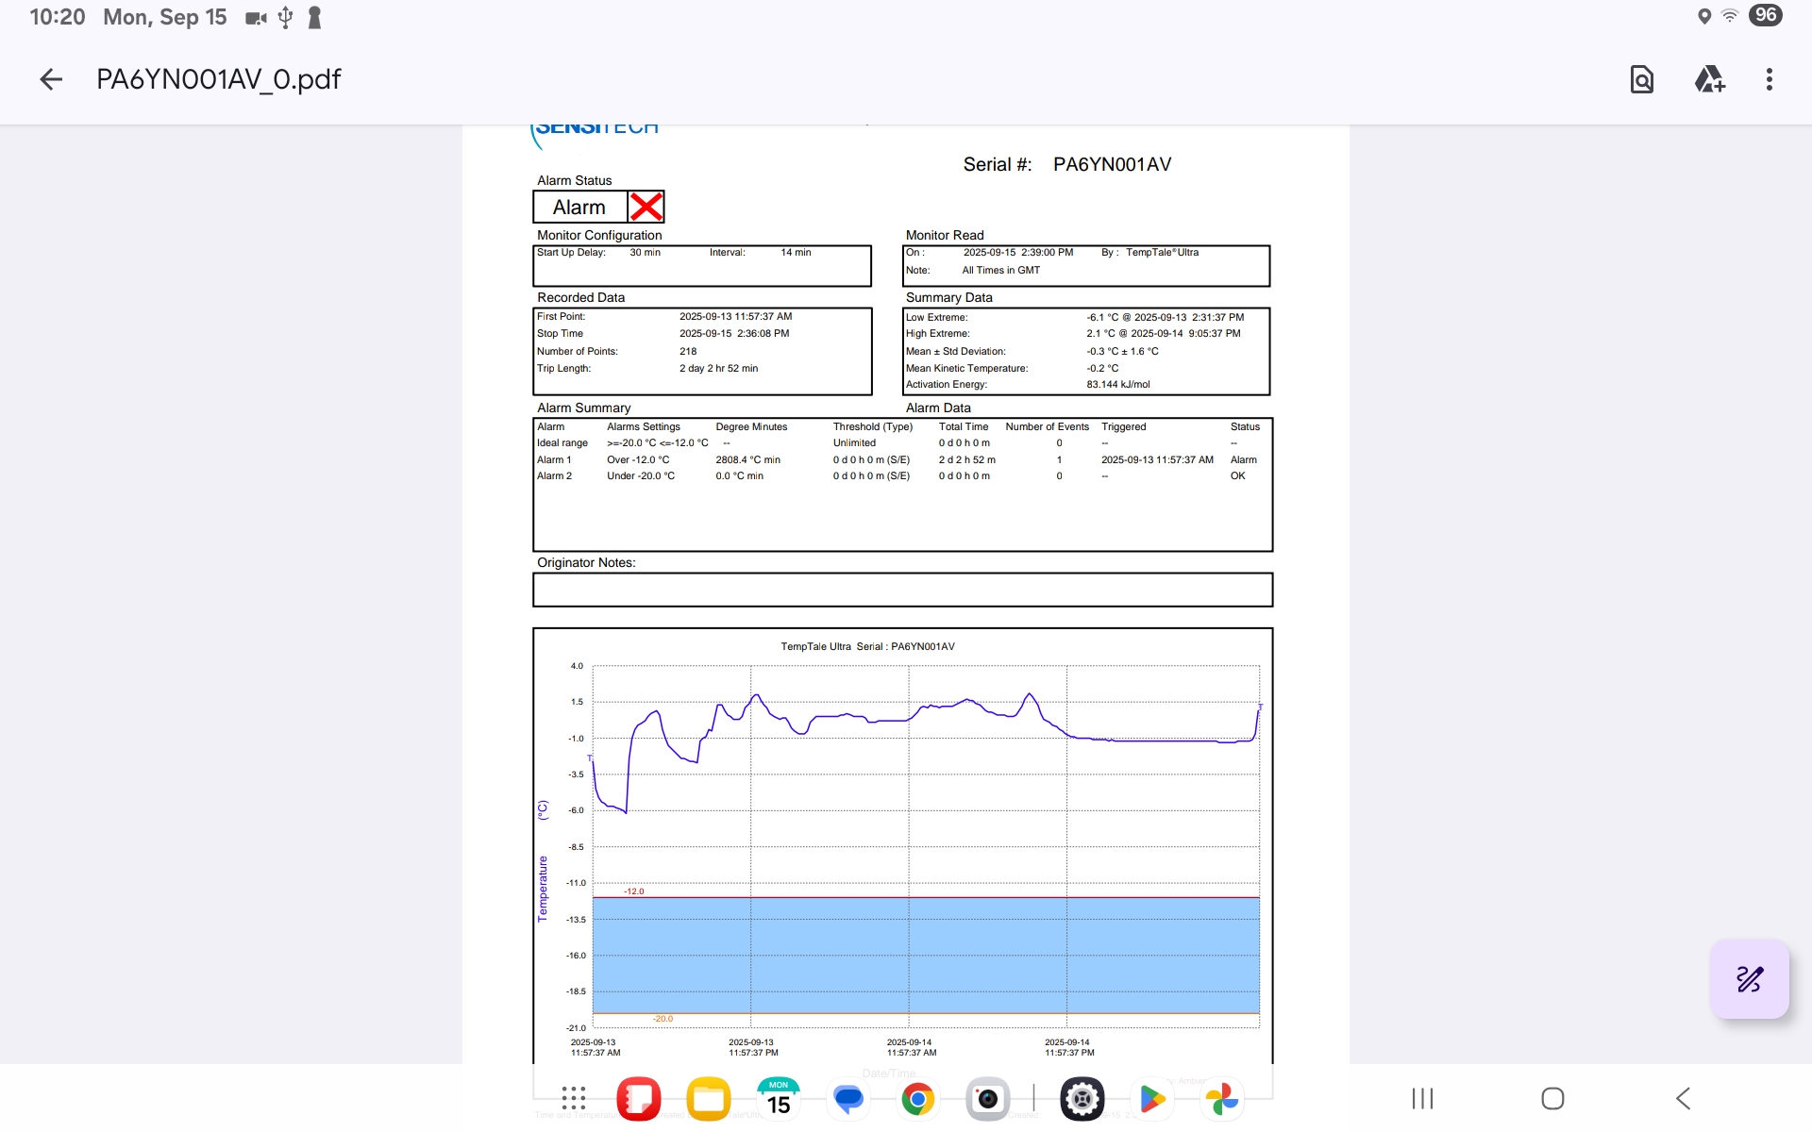Launch the Messages app in taskbar
The height and width of the screenshot is (1132, 1812).
point(848,1099)
